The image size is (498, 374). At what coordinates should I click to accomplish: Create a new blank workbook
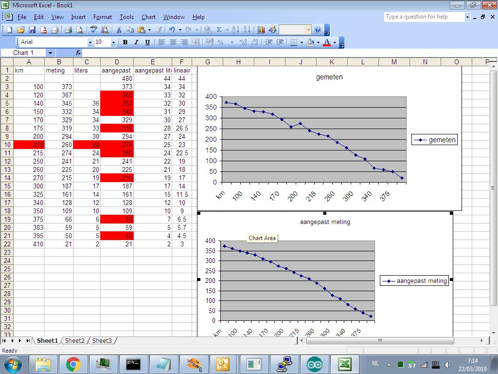pos(10,30)
